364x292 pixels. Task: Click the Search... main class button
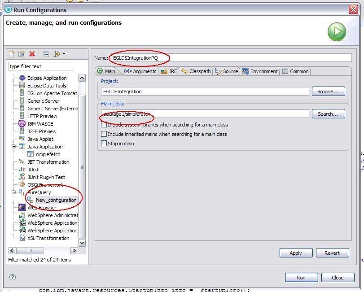[328, 114]
